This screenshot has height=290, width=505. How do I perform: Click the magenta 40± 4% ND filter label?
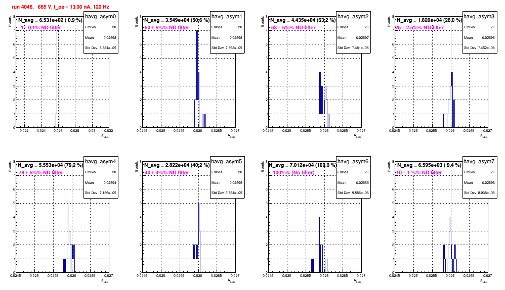point(167,173)
